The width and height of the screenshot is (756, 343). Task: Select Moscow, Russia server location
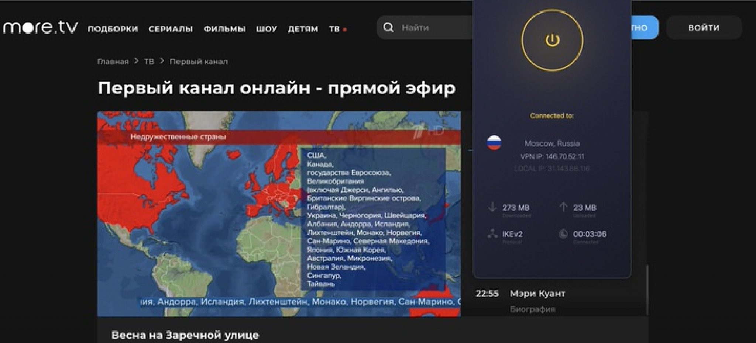pyautogui.click(x=552, y=143)
